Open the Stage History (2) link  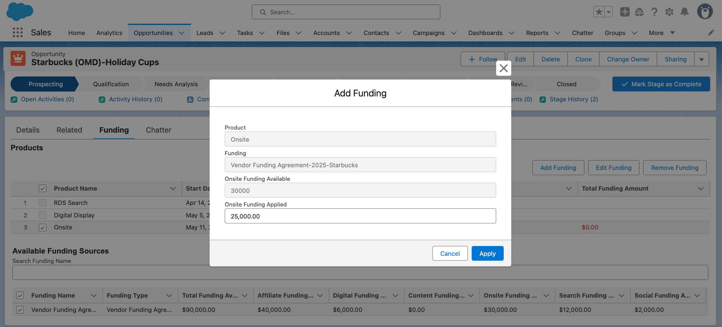click(574, 99)
